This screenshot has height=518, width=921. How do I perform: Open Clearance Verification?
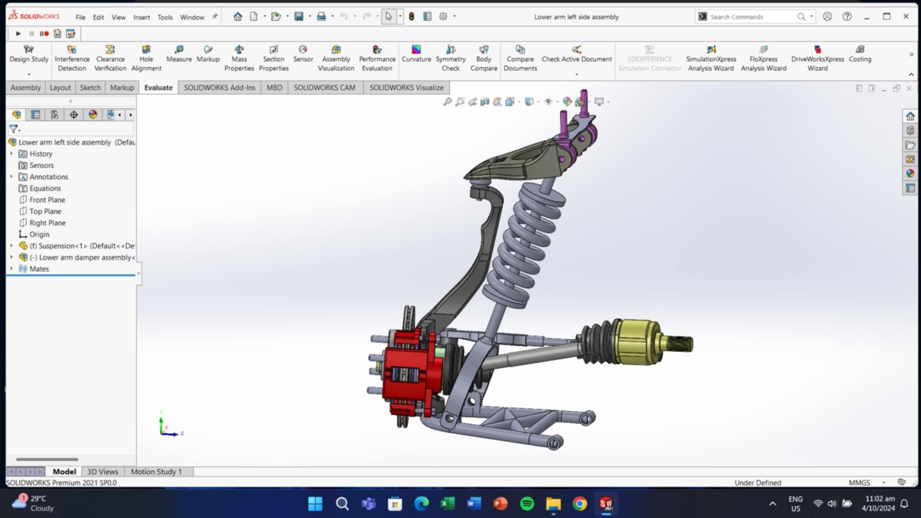pyautogui.click(x=110, y=58)
